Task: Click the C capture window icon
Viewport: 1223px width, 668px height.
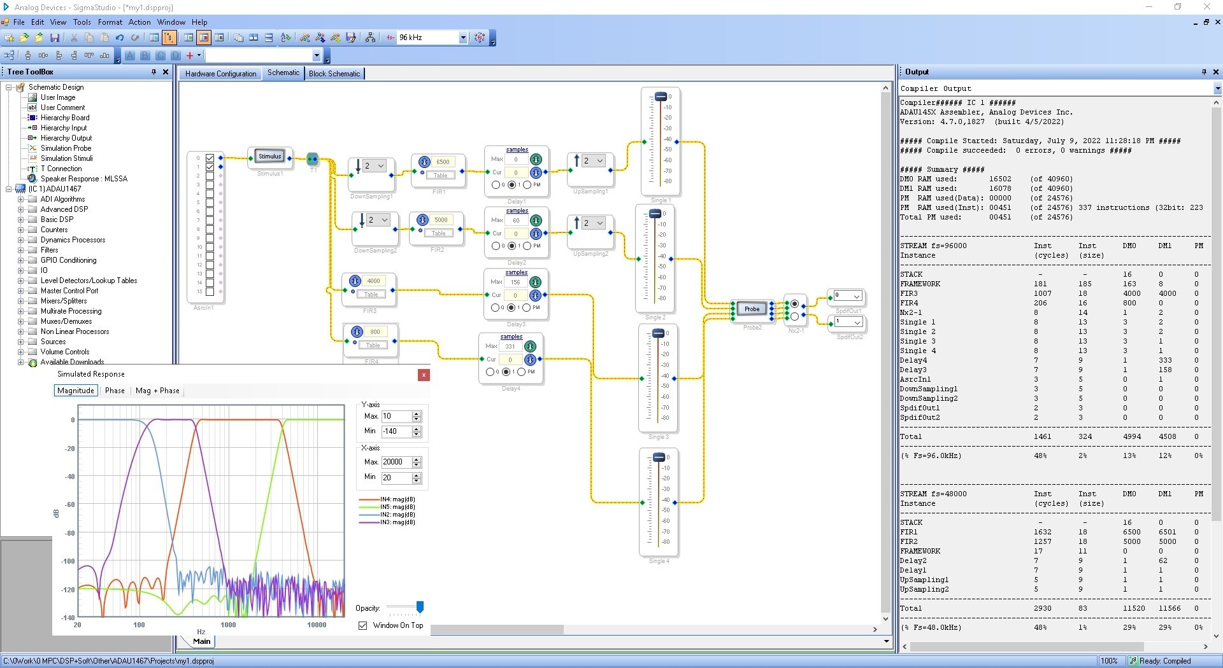Action: [161, 55]
